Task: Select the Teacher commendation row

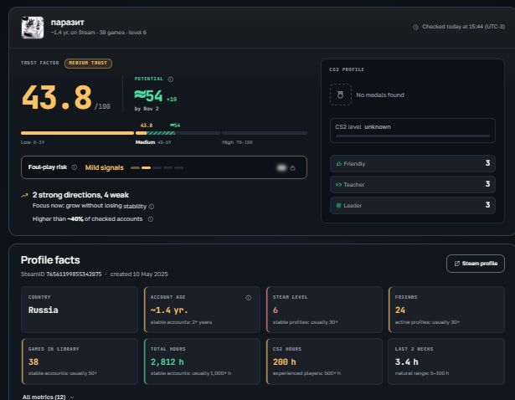Action: pos(413,184)
